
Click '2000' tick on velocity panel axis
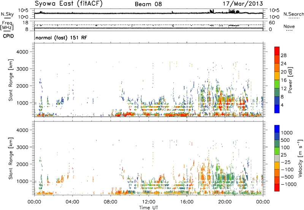point(22,164)
